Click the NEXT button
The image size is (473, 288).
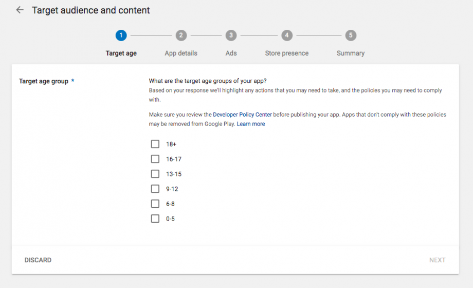(x=437, y=260)
